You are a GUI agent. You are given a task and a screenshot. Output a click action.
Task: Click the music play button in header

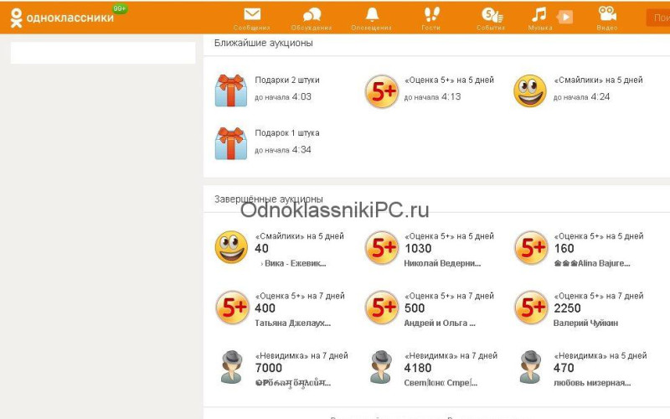tap(564, 17)
